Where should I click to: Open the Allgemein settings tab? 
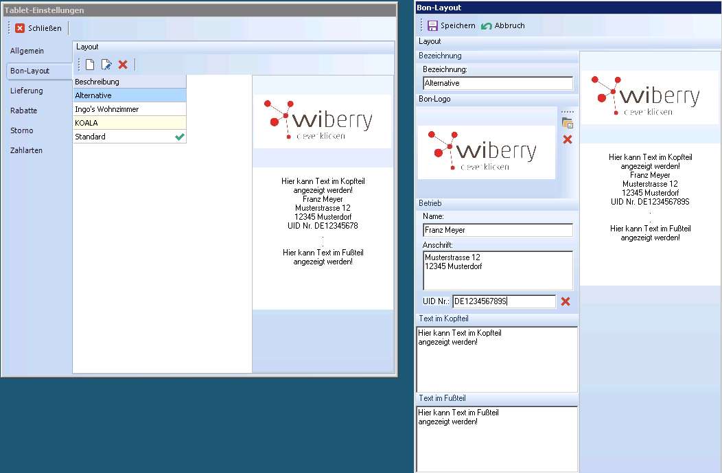pos(27,51)
